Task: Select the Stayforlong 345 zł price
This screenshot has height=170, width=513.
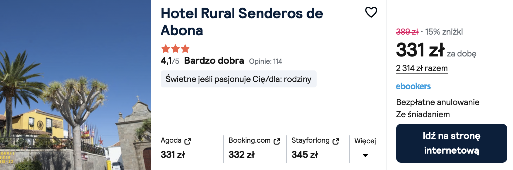Action: click(305, 155)
